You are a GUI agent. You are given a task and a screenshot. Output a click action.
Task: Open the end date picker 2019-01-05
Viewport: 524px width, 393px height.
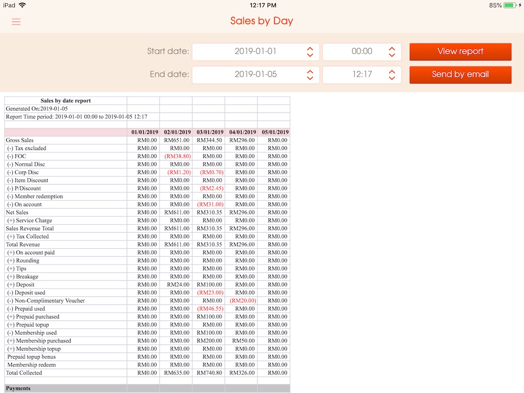pyautogui.click(x=256, y=75)
